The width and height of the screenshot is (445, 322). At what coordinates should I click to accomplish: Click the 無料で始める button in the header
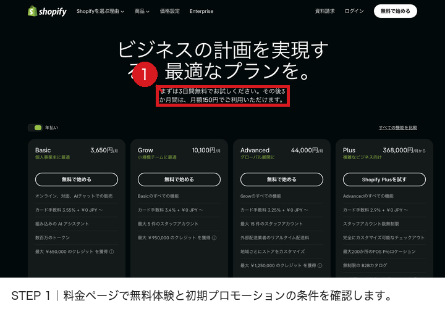(x=396, y=11)
